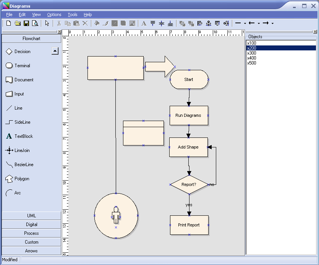The image size is (319, 265).
Task: Delete selection with X icon
Action: coord(85,23)
